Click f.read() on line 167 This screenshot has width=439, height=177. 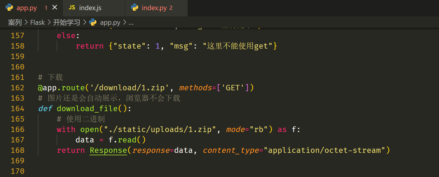pos(127,140)
